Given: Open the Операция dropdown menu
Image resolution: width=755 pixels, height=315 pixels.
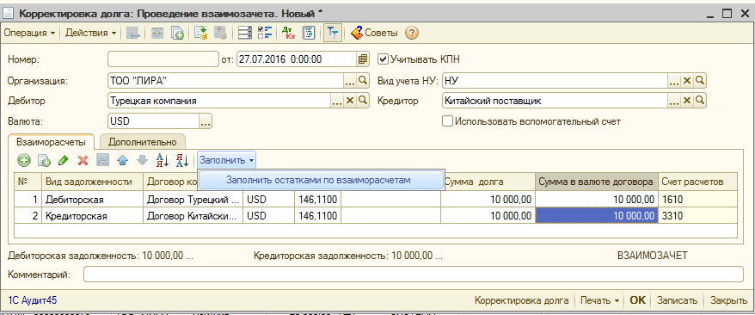Looking at the screenshot, I should click(30, 34).
